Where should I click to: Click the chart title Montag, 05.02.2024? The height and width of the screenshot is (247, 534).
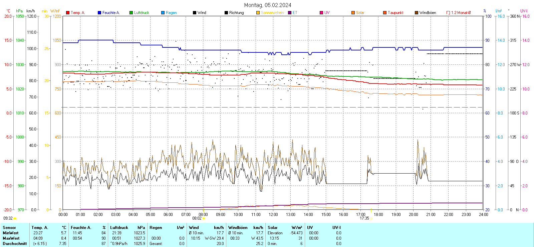click(x=267, y=5)
